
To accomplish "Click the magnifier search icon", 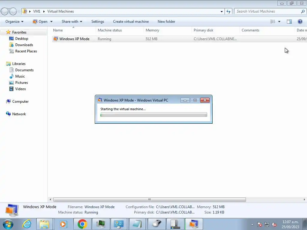I will (303, 11).
